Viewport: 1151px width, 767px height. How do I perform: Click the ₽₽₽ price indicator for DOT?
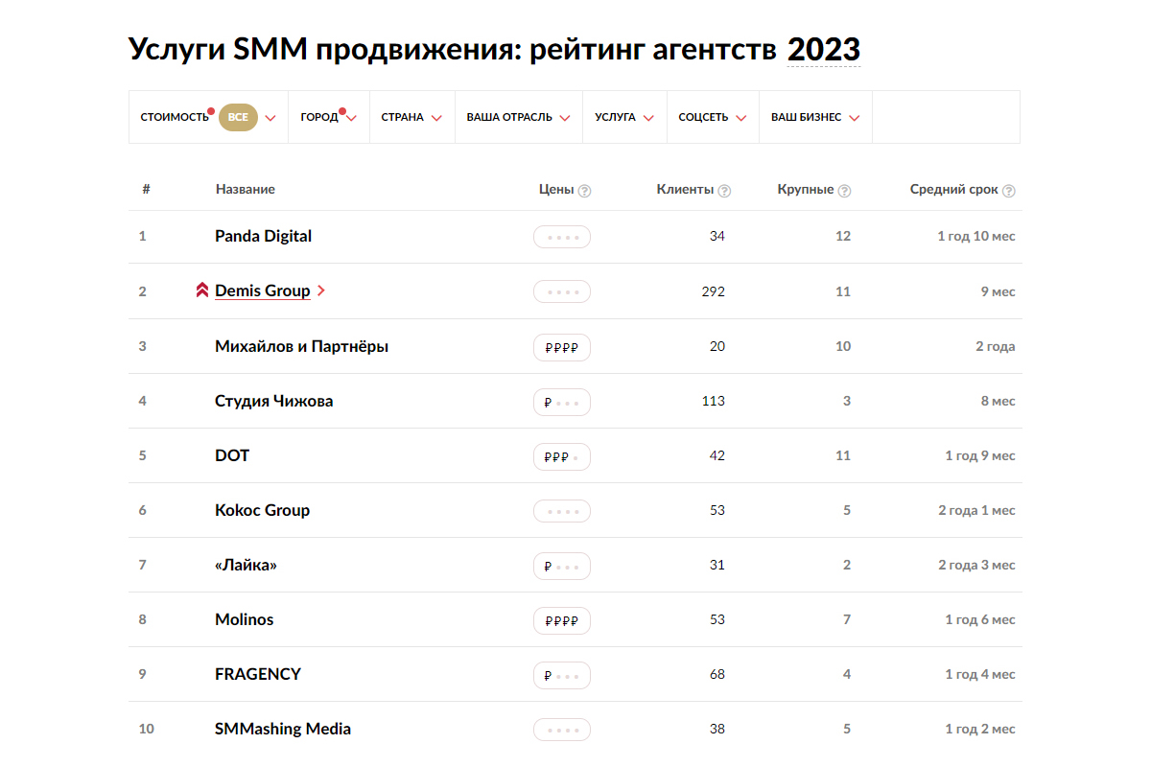(x=562, y=456)
